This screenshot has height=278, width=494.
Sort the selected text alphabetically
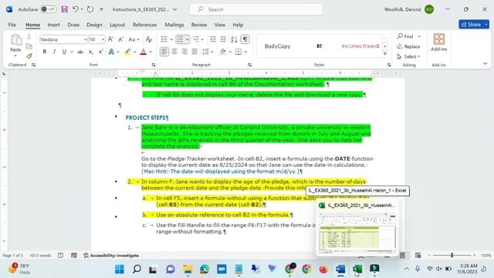click(234, 39)
